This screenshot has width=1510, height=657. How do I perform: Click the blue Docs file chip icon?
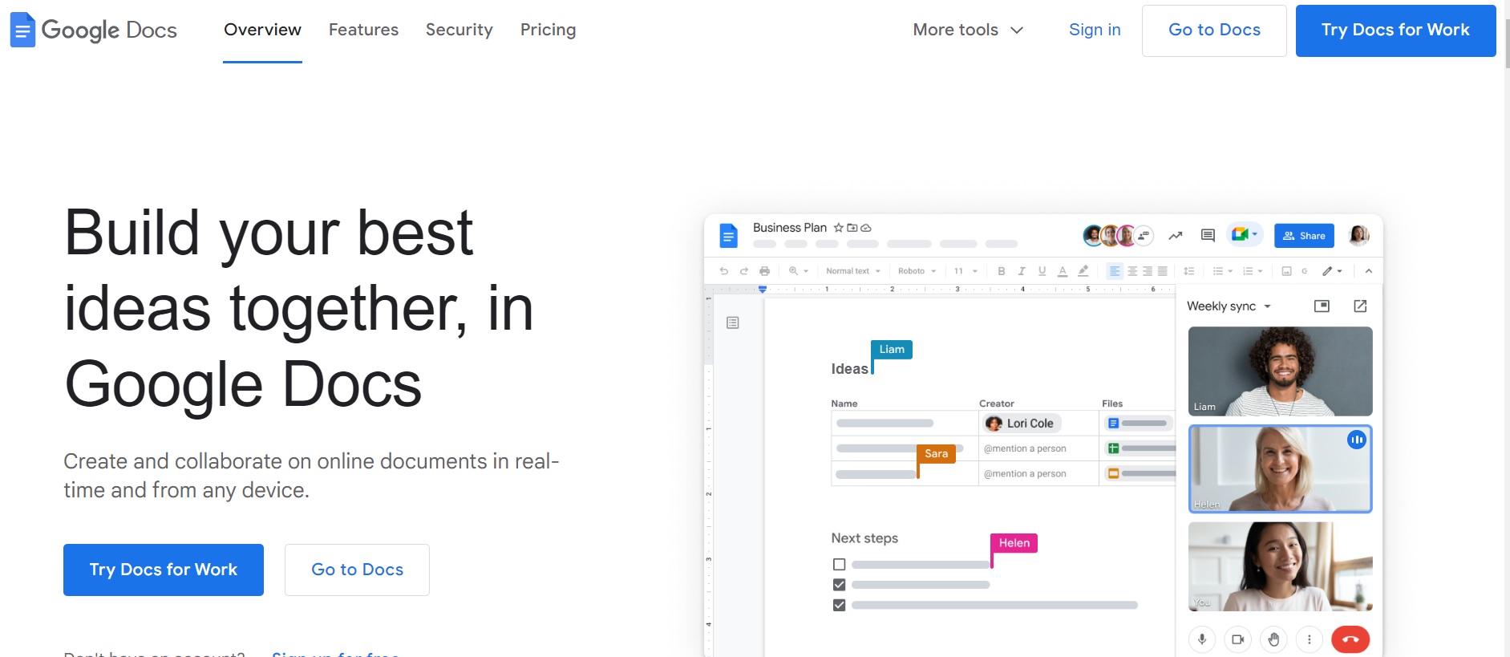click(x=1113, y=423)
